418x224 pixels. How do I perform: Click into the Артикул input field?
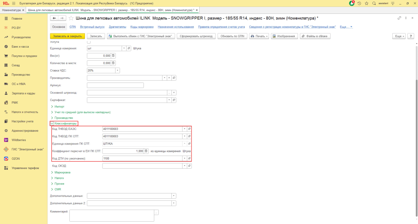[115, 86]
